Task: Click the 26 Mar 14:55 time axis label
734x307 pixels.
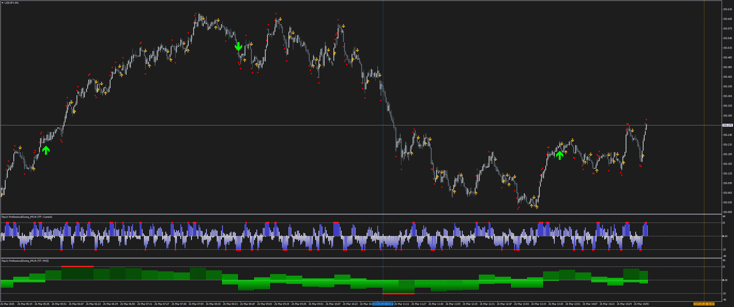Action: click(x=641, y=304)
